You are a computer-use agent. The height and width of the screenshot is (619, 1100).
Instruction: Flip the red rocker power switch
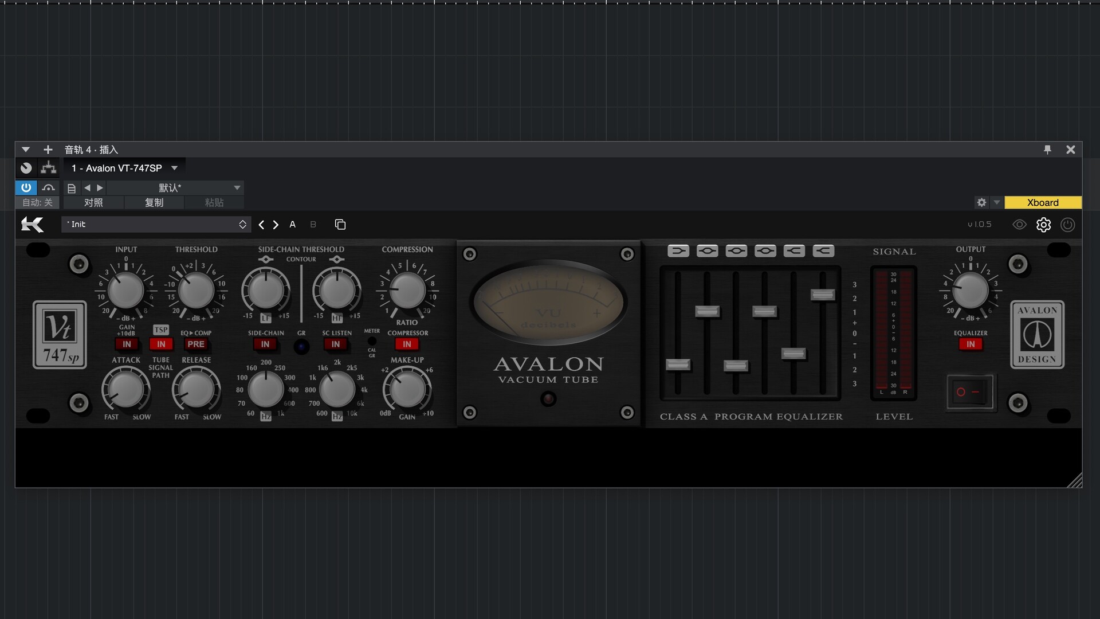click(x=971, y=392)
